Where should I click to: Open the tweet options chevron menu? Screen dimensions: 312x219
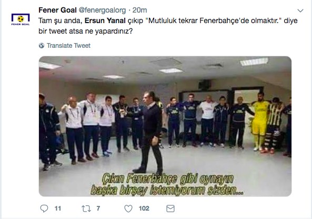point(300,11)
